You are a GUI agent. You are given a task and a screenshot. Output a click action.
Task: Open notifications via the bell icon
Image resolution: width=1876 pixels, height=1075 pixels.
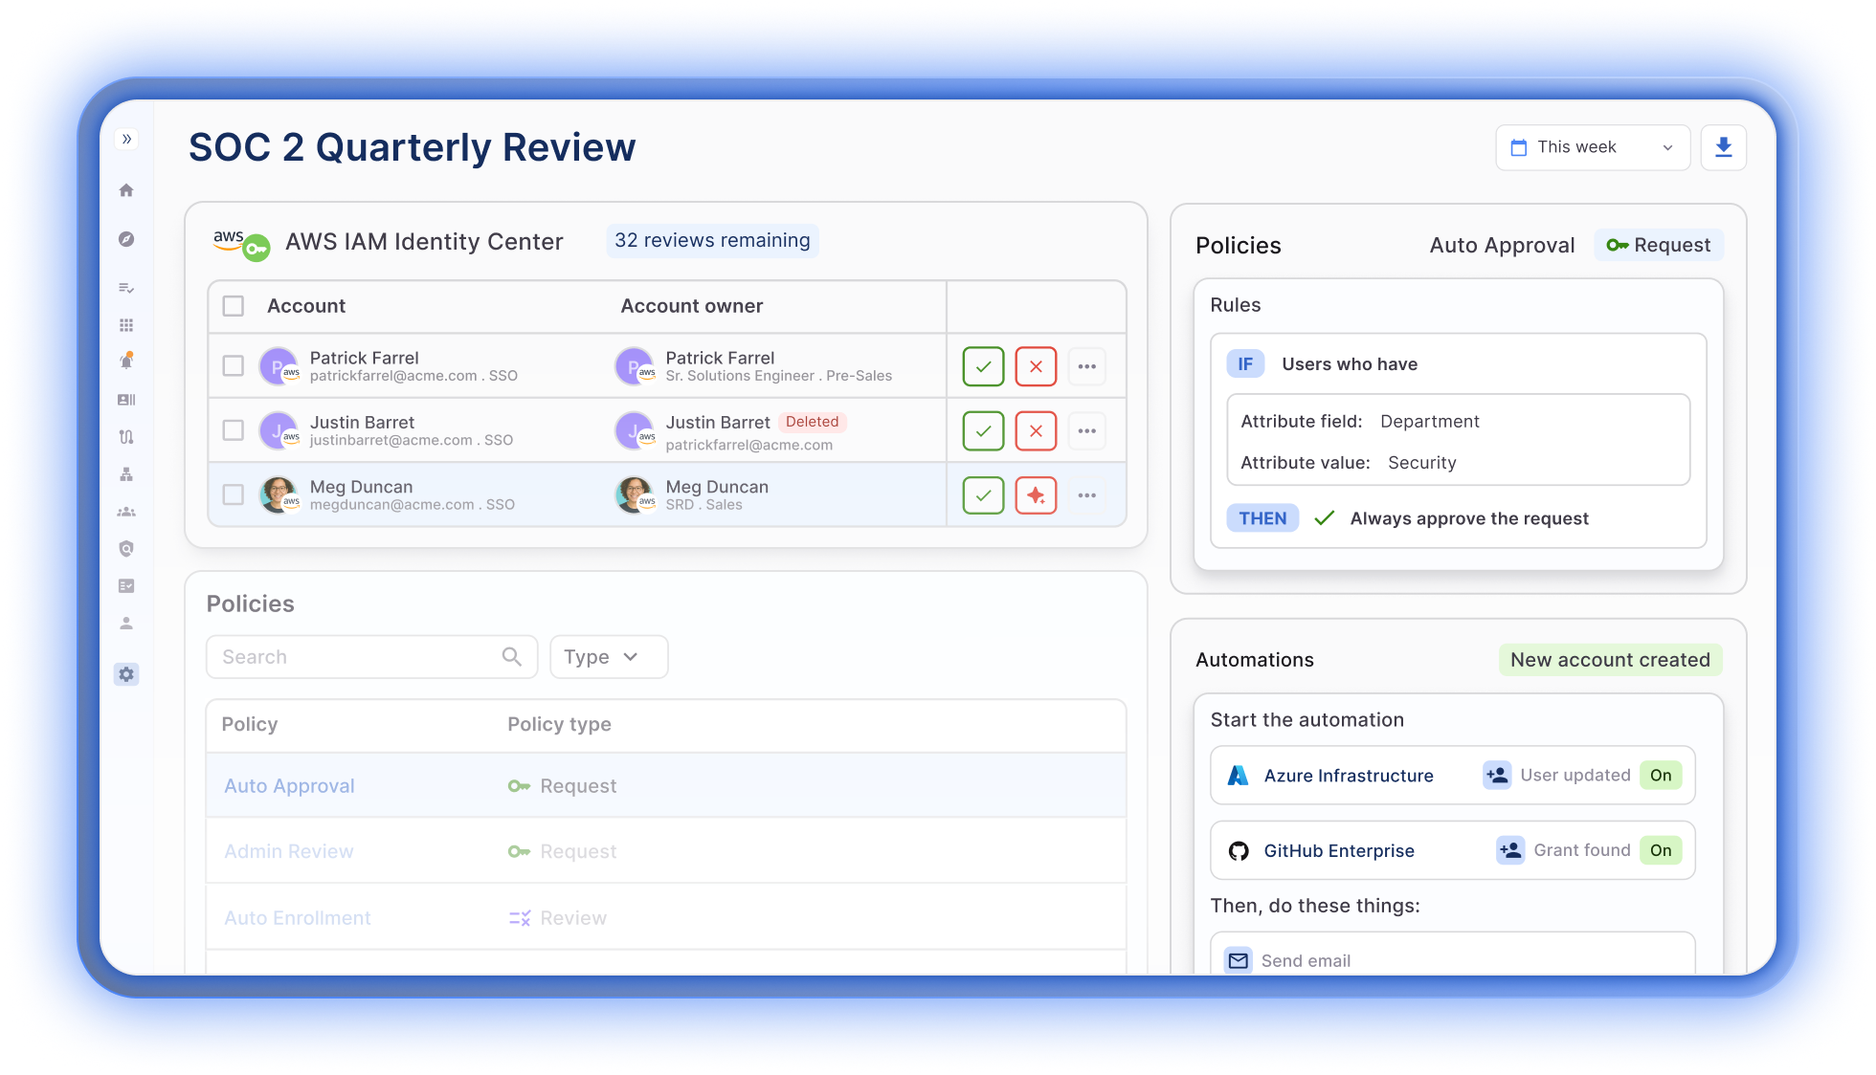125,361
